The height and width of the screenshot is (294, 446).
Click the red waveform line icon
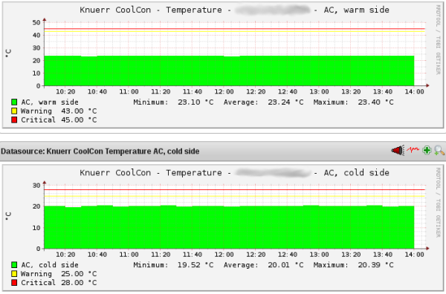(x=413, y=149)
